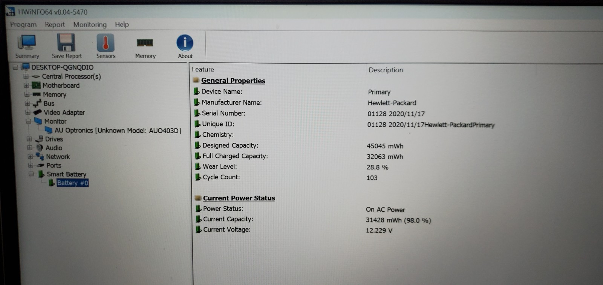The height and width of the screenshot is (285, 603).
Task: Click the HWiNFO64 title bar app icon
Action: [10, 12]
